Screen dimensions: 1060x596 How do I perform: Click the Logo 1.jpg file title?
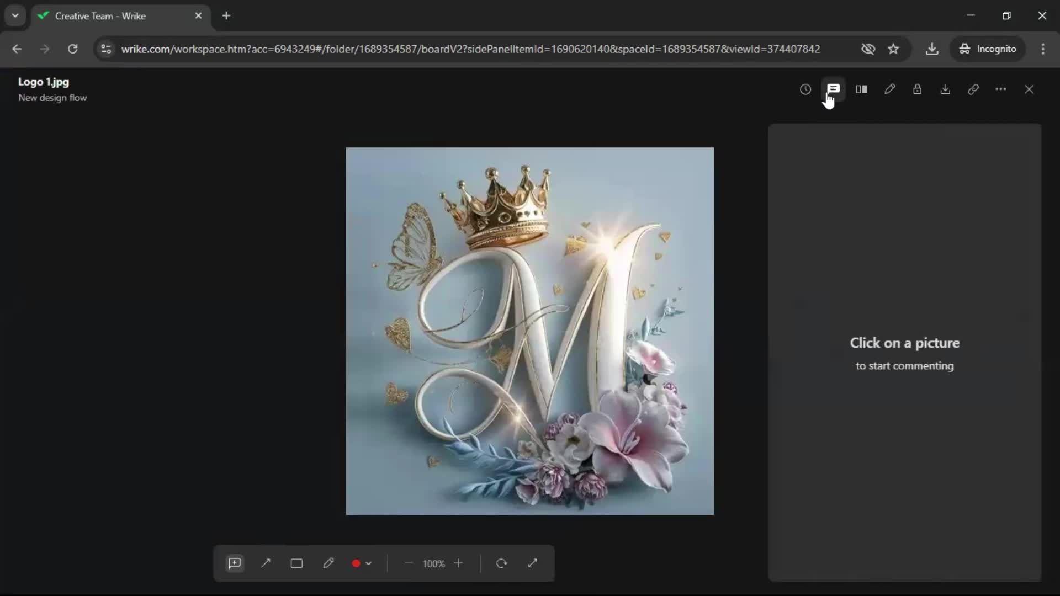(x=44, y=82)
